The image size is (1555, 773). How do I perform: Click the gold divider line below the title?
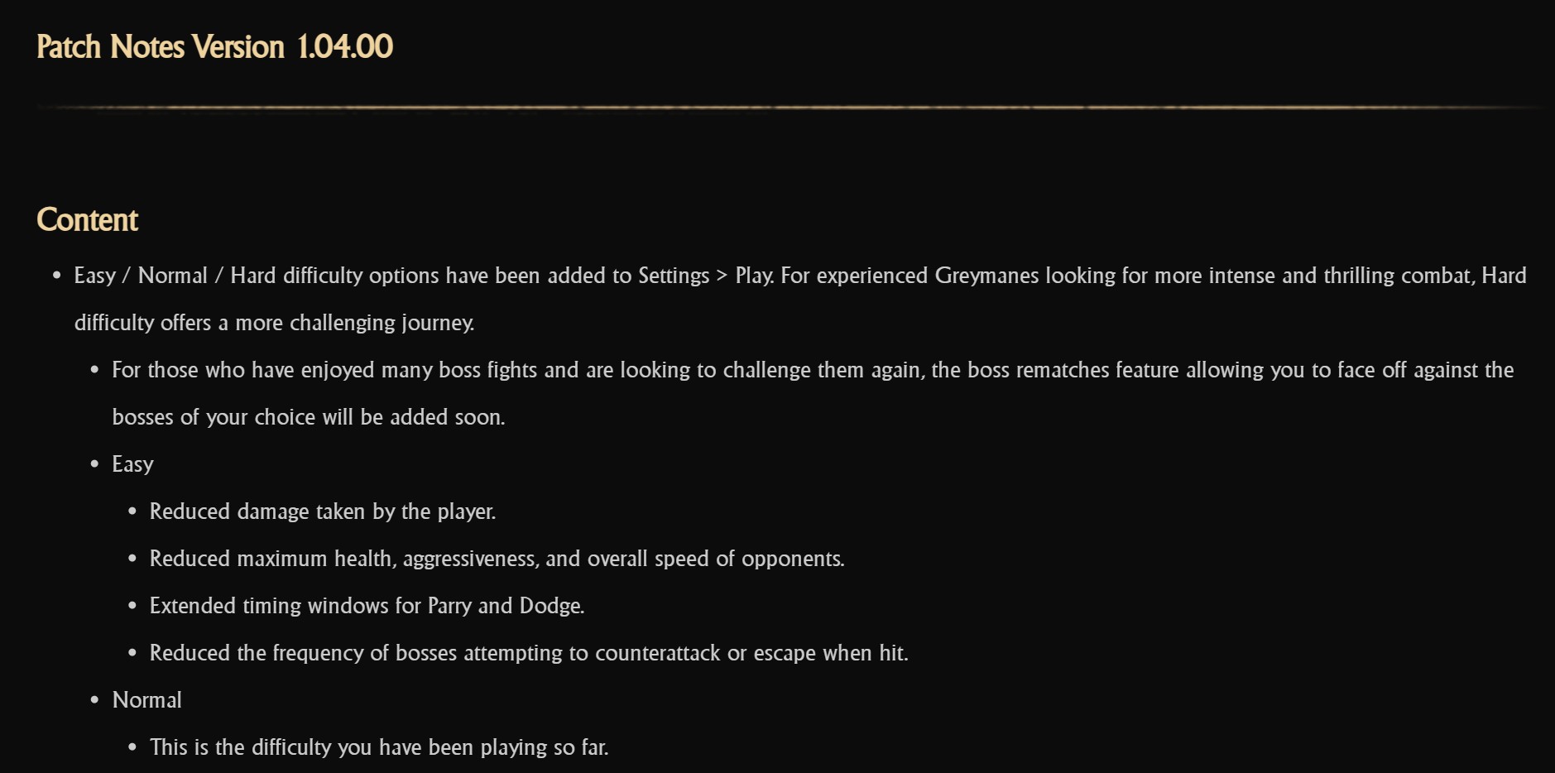[x=786, y=108]
